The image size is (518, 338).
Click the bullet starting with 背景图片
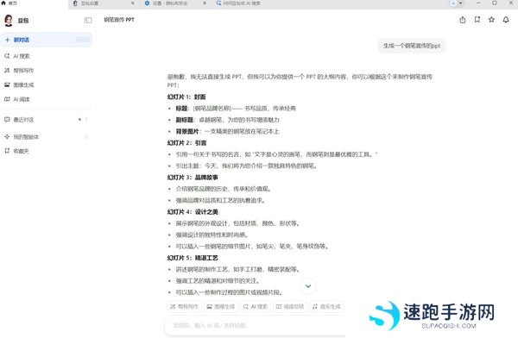[227, 131]
